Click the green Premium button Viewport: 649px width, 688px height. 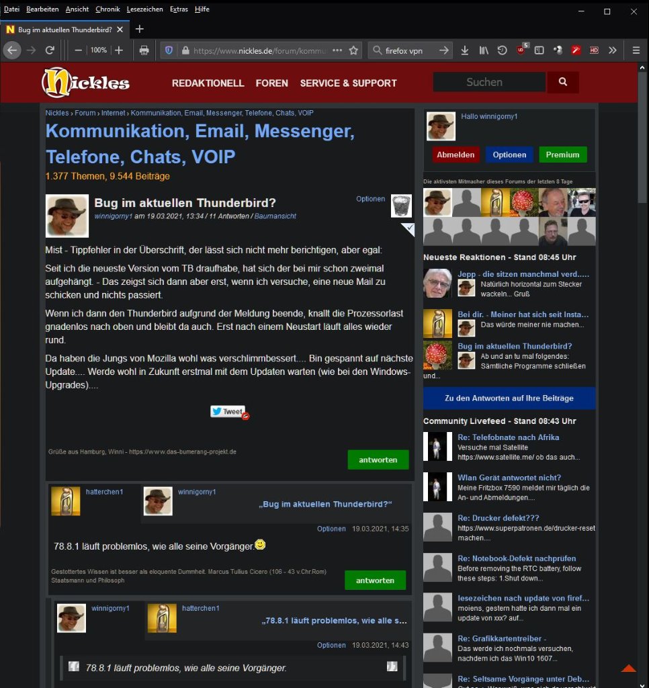click(562, 155)
